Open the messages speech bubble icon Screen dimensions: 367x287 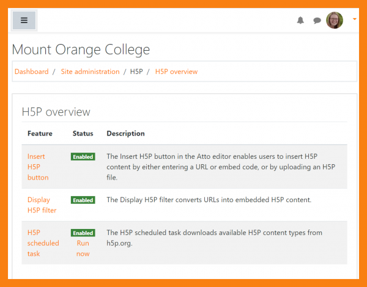(x=317, y=20)
